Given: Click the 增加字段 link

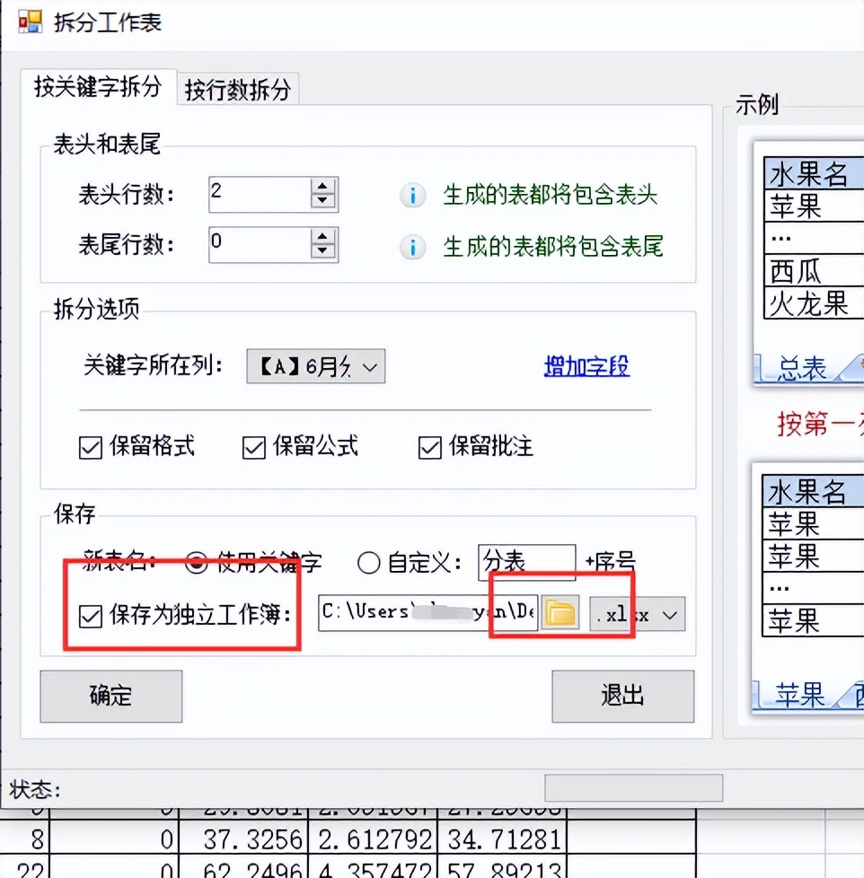Looking at the screenshot, I should coord(586,366).
